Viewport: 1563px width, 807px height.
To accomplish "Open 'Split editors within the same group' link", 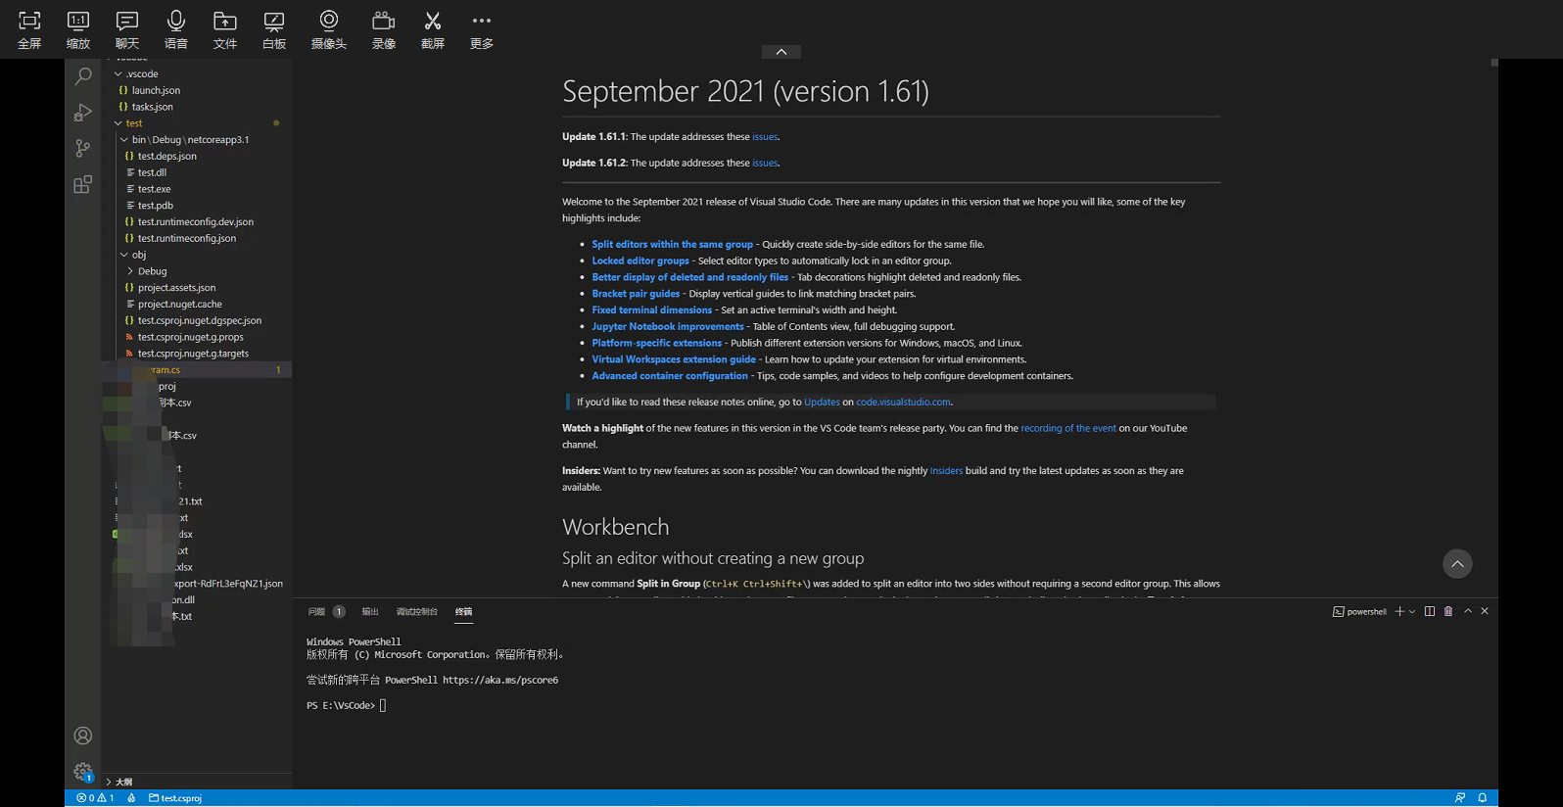I will click(x=672, y=245).
